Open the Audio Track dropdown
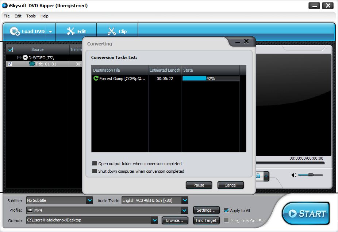Viewport: 338px width, 232px height. [x=185, y=200]
